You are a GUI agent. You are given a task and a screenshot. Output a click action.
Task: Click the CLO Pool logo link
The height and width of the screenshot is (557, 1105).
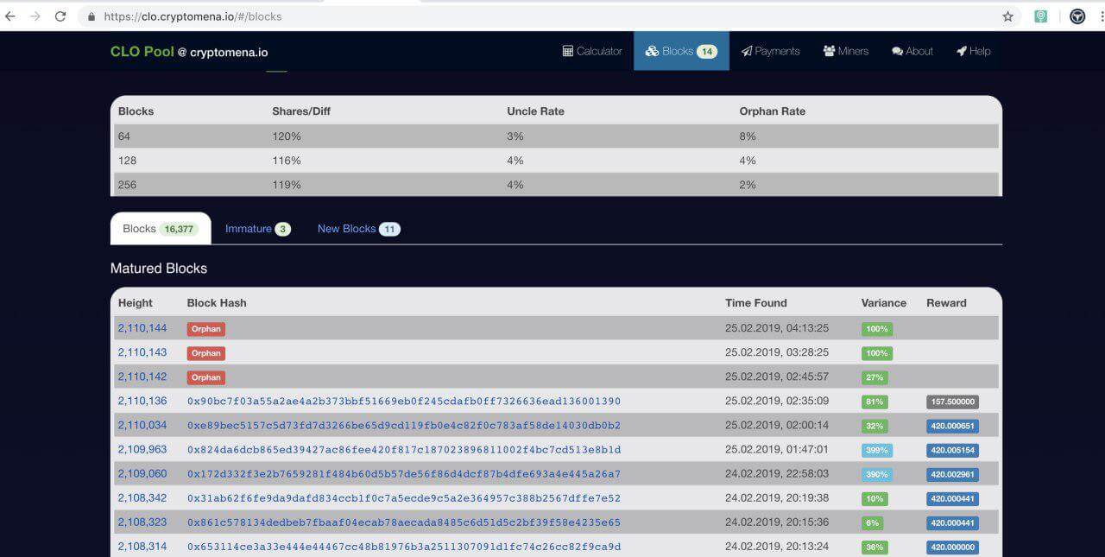point(188,52)
